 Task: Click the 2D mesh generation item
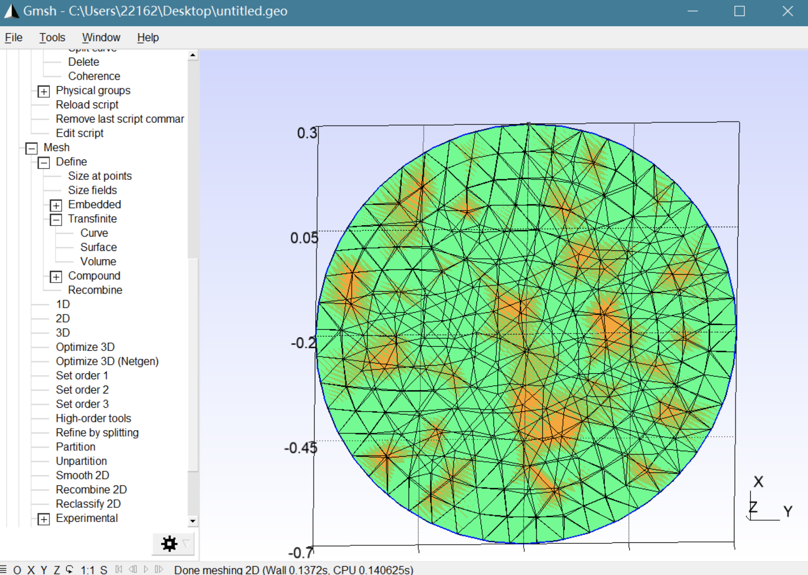[x=63, y=318]
